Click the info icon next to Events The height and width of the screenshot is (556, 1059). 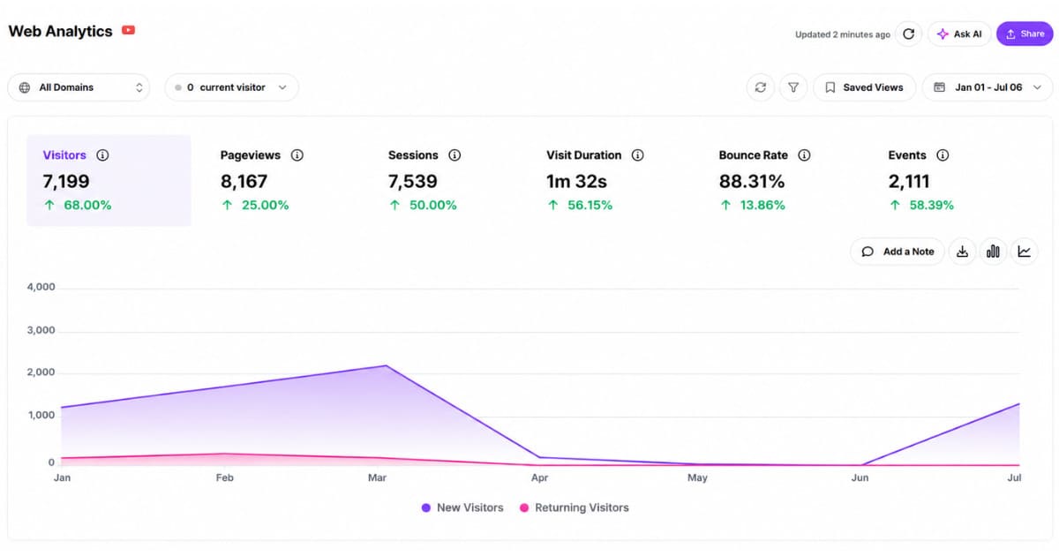[x=943, y=155]
